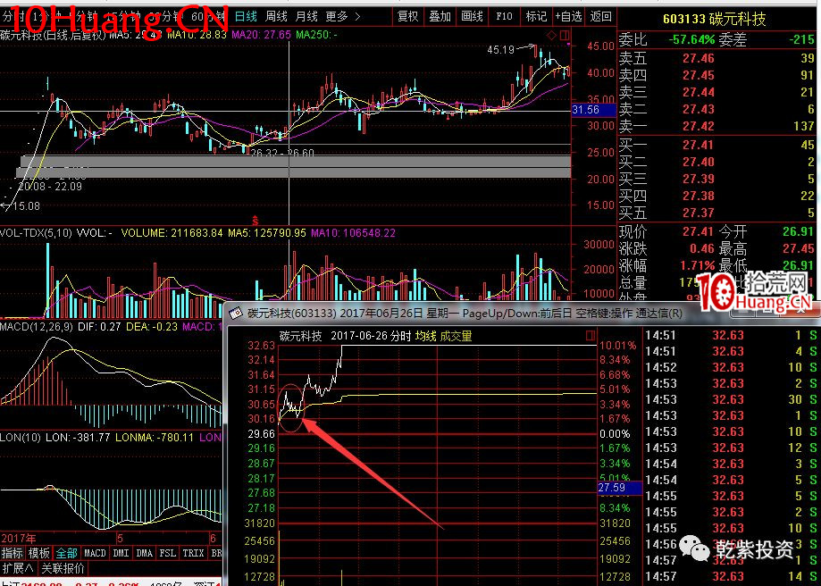
Task: Select the 卖二 27.43 ask row
Action: (716, 109)
